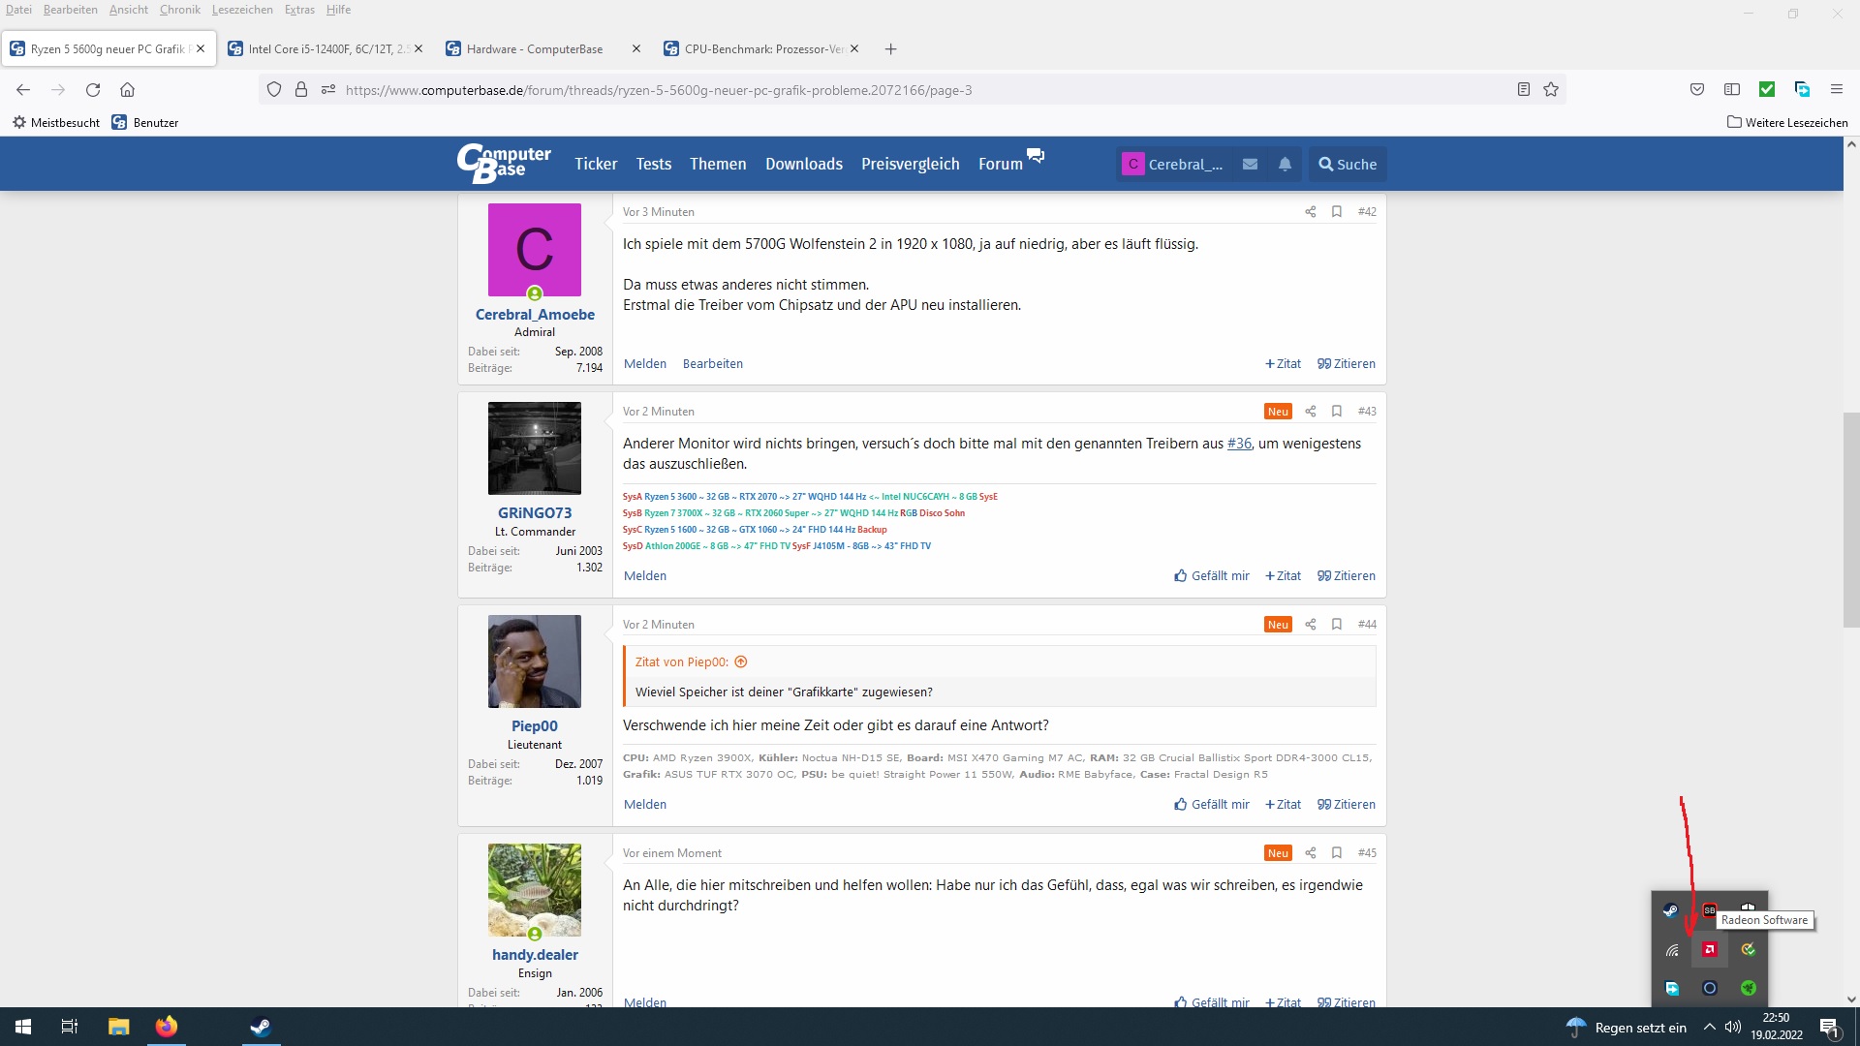Click the Firefox home button
Viewport: 1860px width, 1046px height.
[127, 90]
